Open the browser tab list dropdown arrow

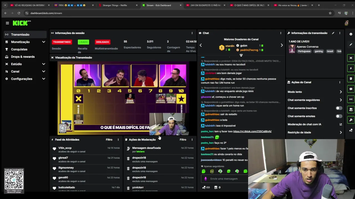5,5
